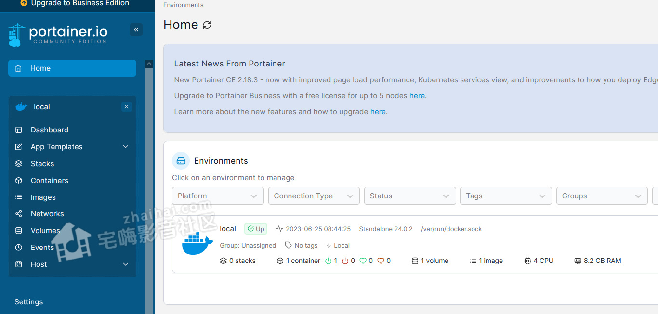The image size is (658, 314).
Task: Click the Networks share icon
Action: point(19,214)
